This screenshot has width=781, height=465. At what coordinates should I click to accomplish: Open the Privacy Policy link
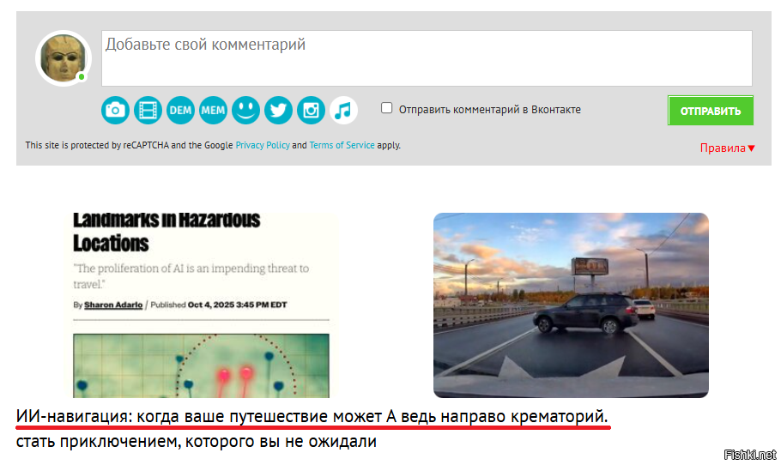[263, 146]
